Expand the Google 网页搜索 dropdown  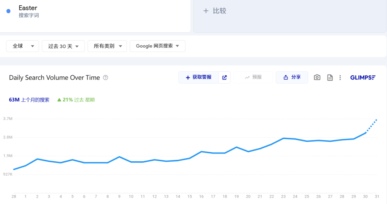157,46
